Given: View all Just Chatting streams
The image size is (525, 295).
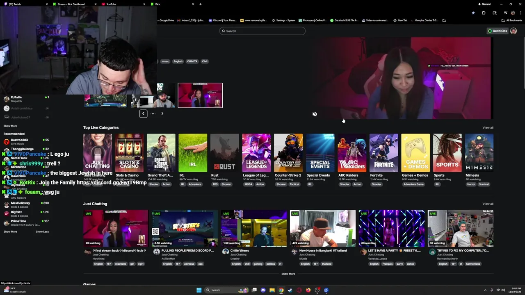Looking at the screenshot, I should pyautogui.click(x=488, y=204).
